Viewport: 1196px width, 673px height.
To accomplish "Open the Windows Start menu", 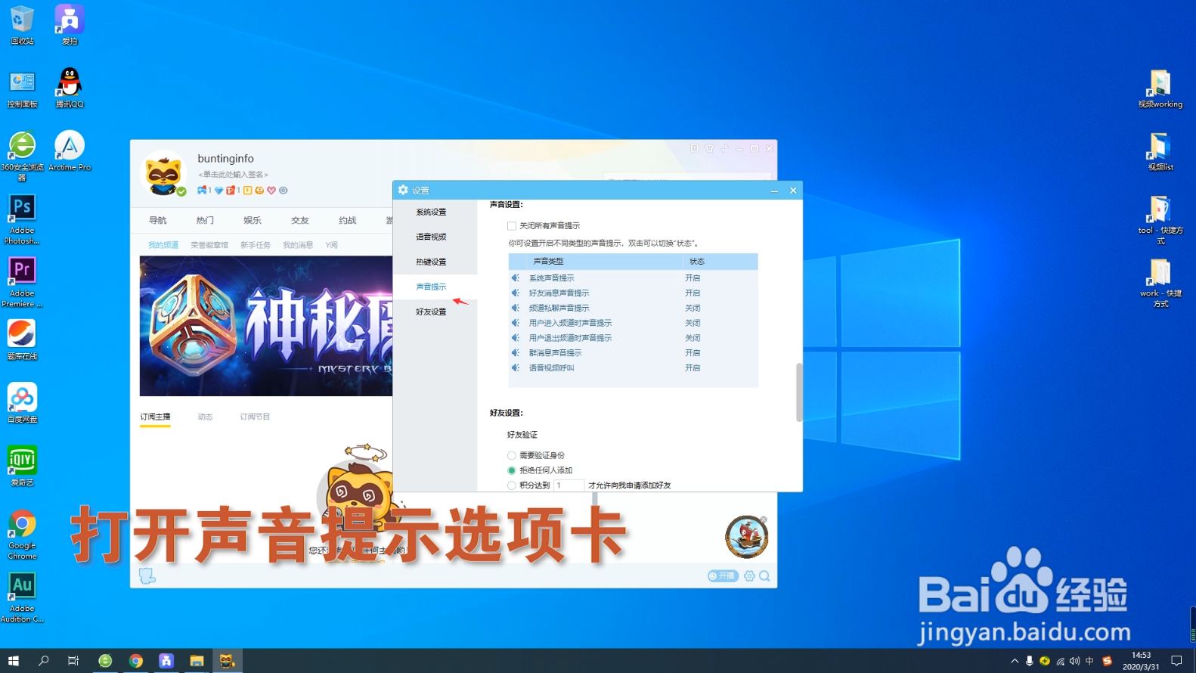I will pos(14,661).
